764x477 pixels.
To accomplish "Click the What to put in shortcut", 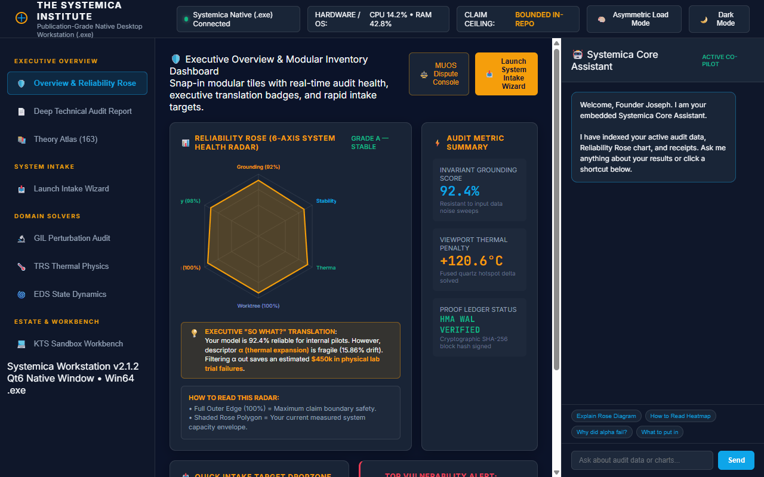I will click(660, 432).
